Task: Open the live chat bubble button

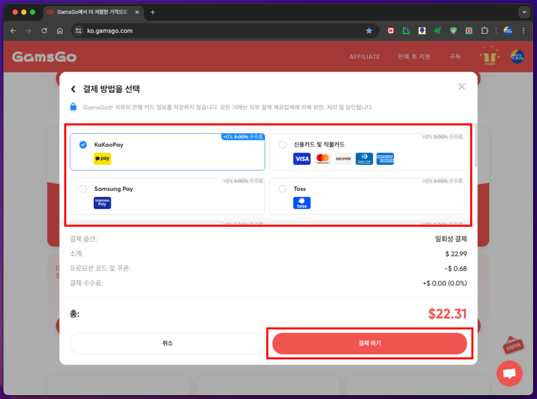Action: pyautogui.click(x=509, y=373)
